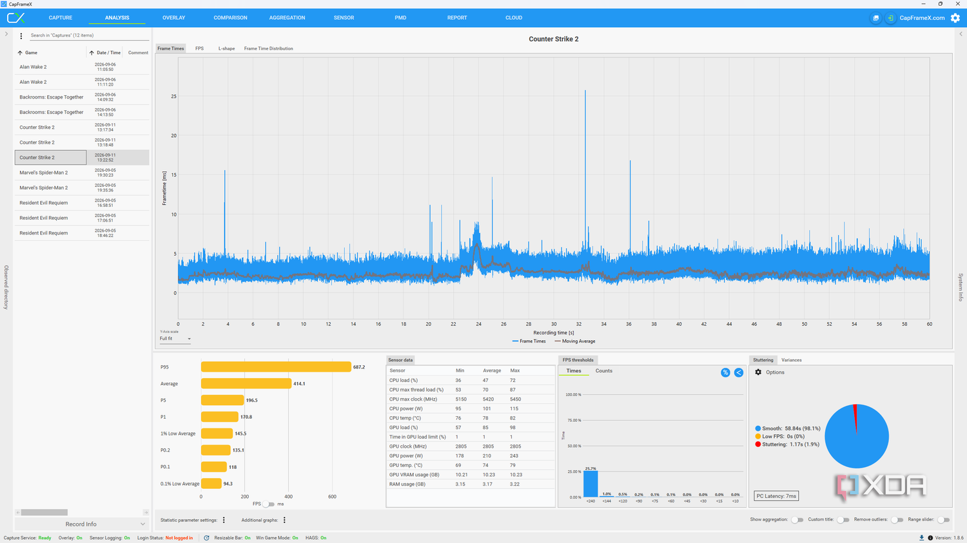Switch to the Variances tab

(792, 360)
